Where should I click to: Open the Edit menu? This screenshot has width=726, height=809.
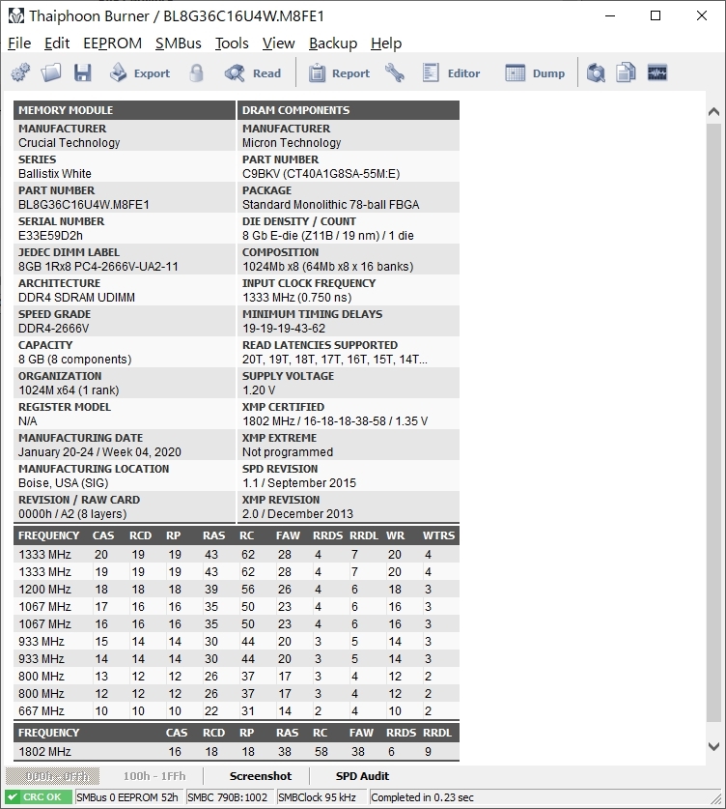(57, 43)
